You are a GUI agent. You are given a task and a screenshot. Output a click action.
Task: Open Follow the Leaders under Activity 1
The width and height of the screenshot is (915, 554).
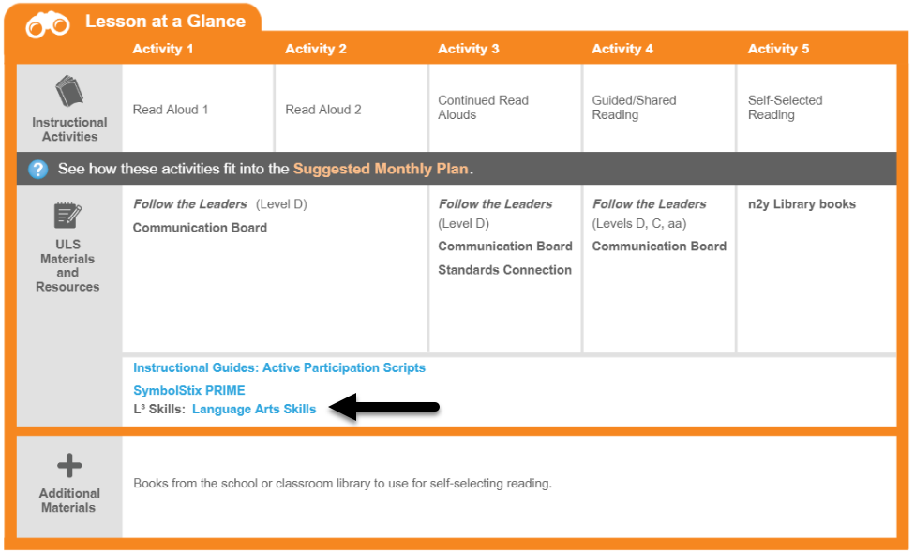tap(190, 203)
